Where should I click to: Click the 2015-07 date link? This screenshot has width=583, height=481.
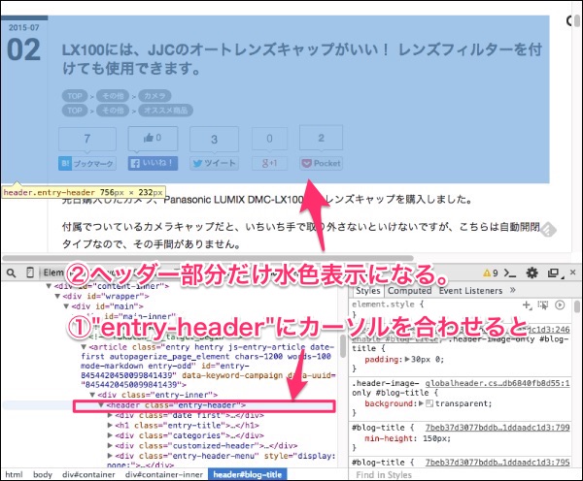(23, 27)
